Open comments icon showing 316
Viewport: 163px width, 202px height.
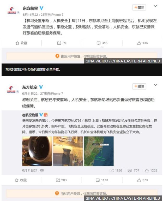click(x=99, y=43)
